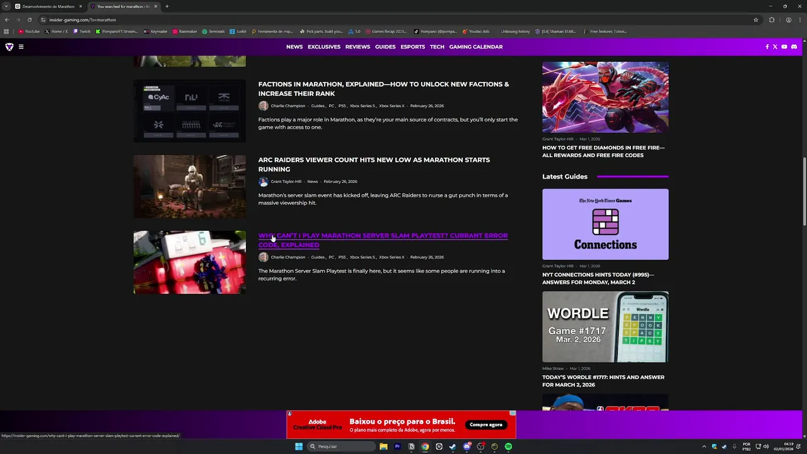The height and width of the screenshot is (454, 807).
Task: Click the NYT Connections guide image
Action: tap(605, 224)
